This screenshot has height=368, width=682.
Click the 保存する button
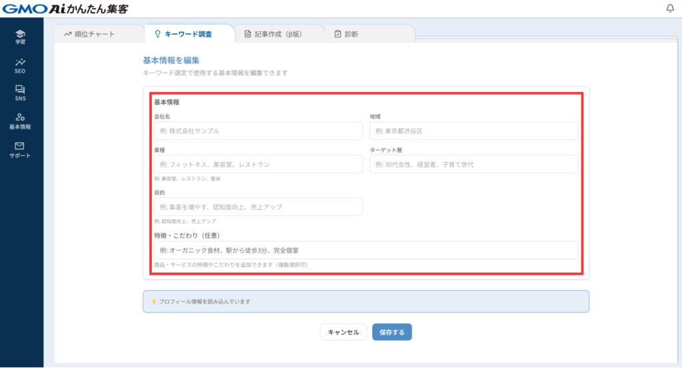pyautogui.click(x=392, y=332)
